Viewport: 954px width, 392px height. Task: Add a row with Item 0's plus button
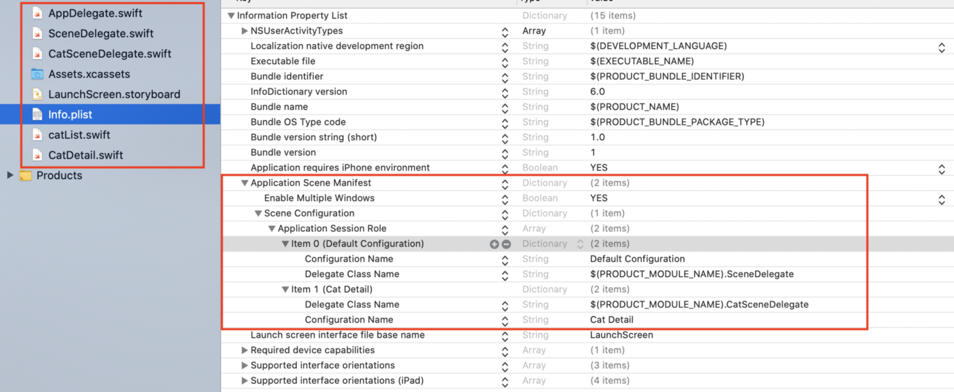point(494,244)
